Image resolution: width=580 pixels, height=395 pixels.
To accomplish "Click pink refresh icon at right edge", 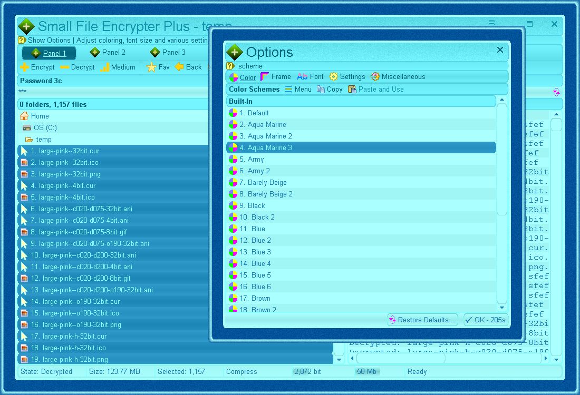I will [x=556, y=92].
